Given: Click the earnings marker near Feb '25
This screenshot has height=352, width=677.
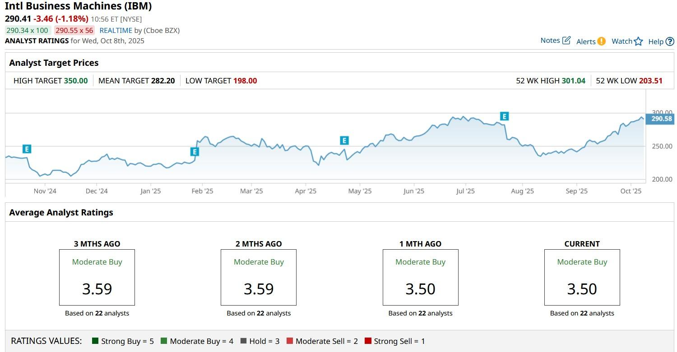Looking at the screenshot, I should pyautogui.click(x=195, y=152).
